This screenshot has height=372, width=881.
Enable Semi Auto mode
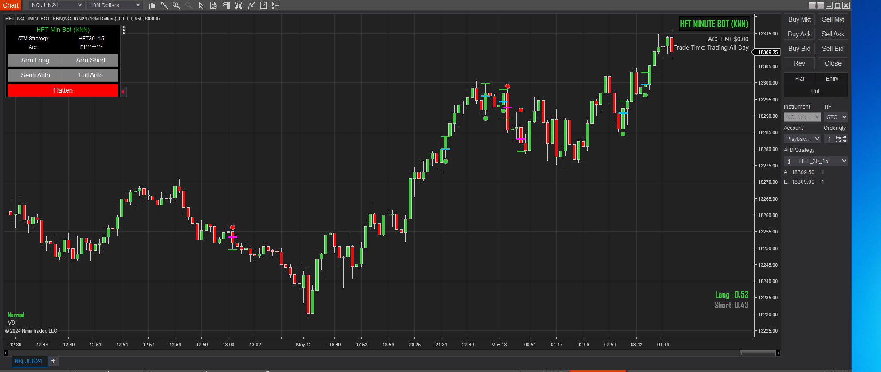[x=35, y=75]
